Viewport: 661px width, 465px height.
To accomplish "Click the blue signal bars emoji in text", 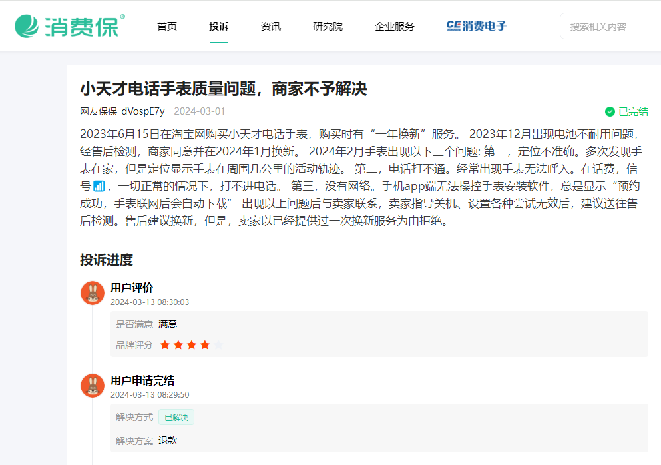I will [x=99, y=186].
